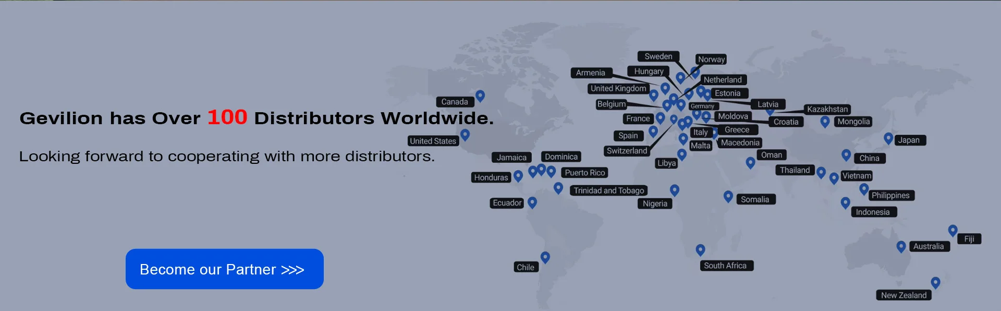Screen dimensions: 1001x311
Task: Select the New Zealand label
Action: pos(904,295)
